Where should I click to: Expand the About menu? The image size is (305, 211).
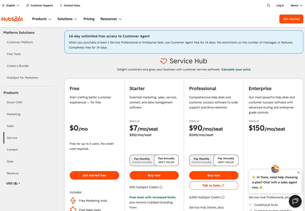(297, 5)
